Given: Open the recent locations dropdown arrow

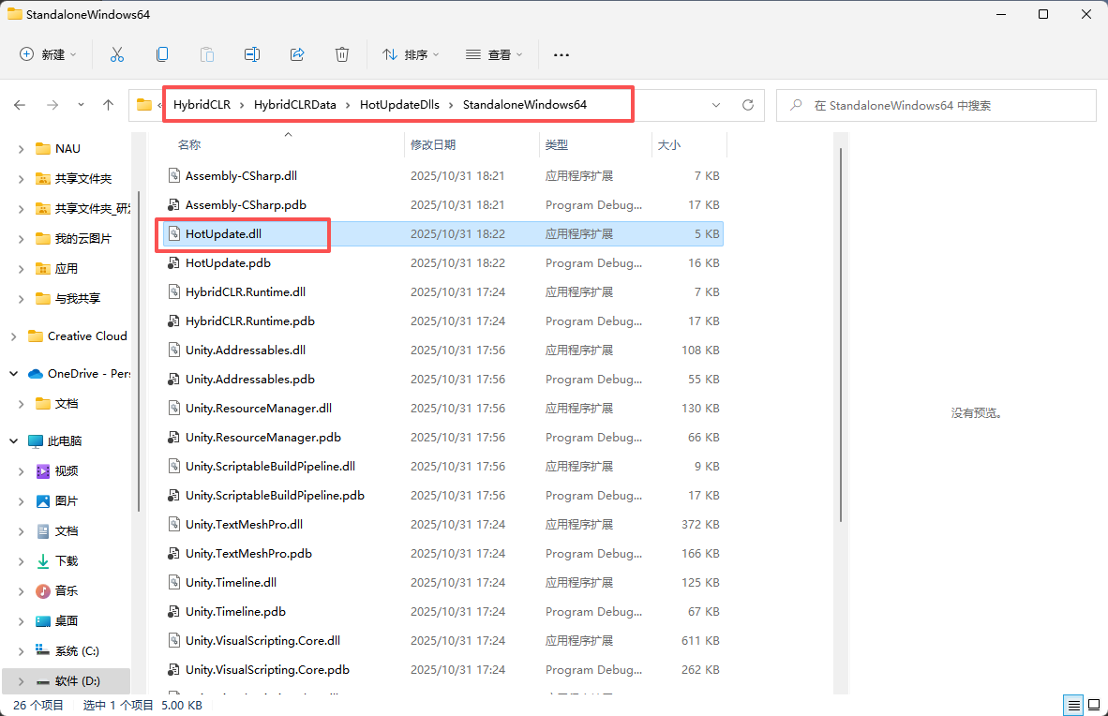Looking at the screenshot, I should [x=82, y=105].
